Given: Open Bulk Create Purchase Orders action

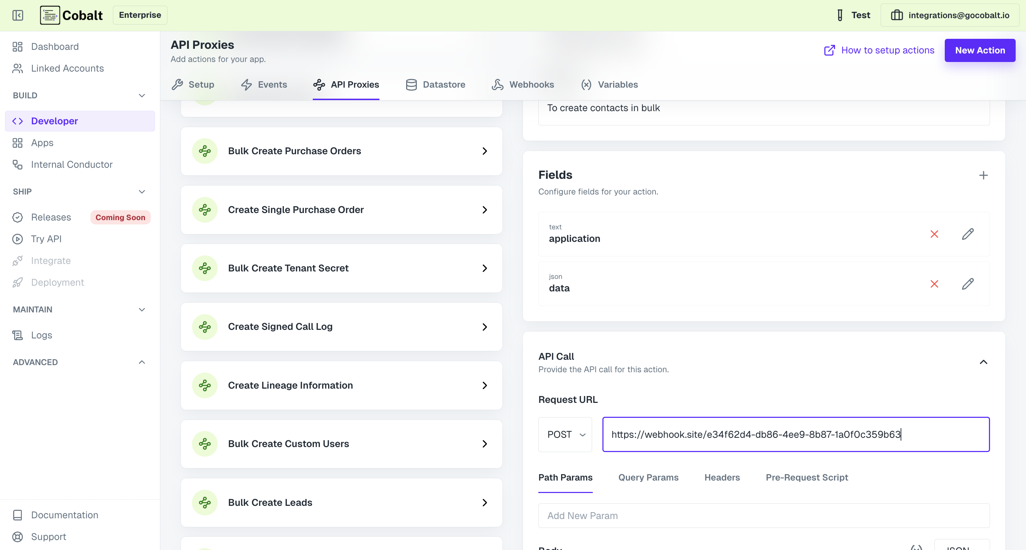Looking at the screenshot, I should point(341,151).
